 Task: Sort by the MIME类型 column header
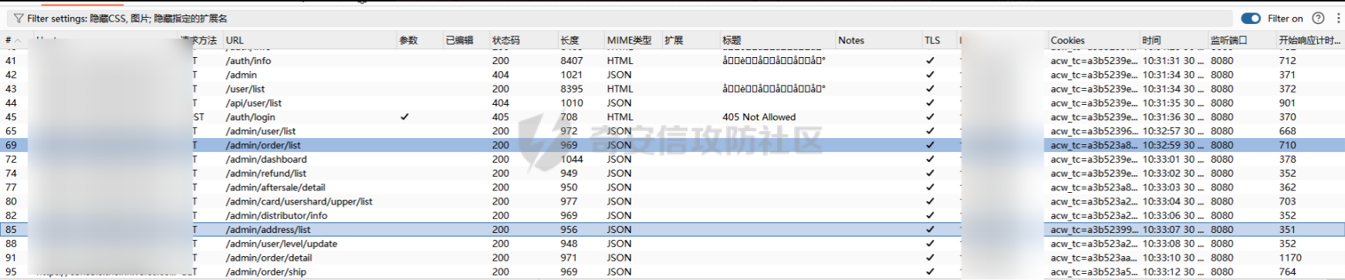pos(629,40)
